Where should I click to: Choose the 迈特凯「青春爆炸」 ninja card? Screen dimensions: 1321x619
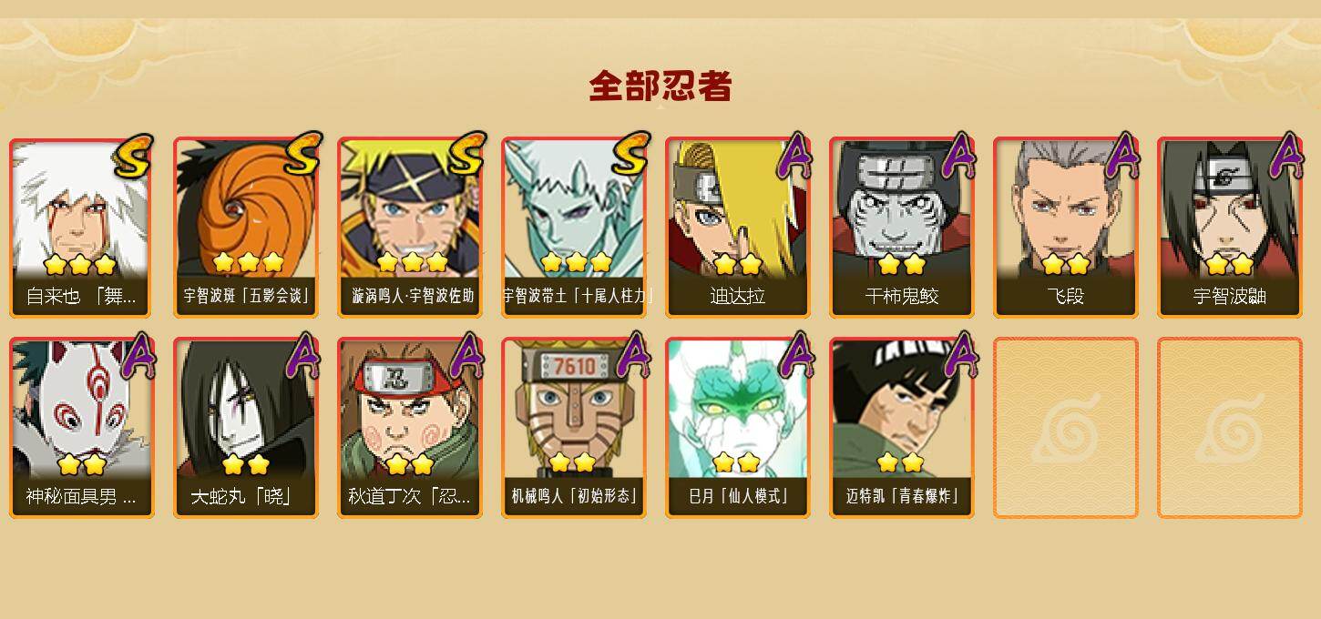[902, 428]
